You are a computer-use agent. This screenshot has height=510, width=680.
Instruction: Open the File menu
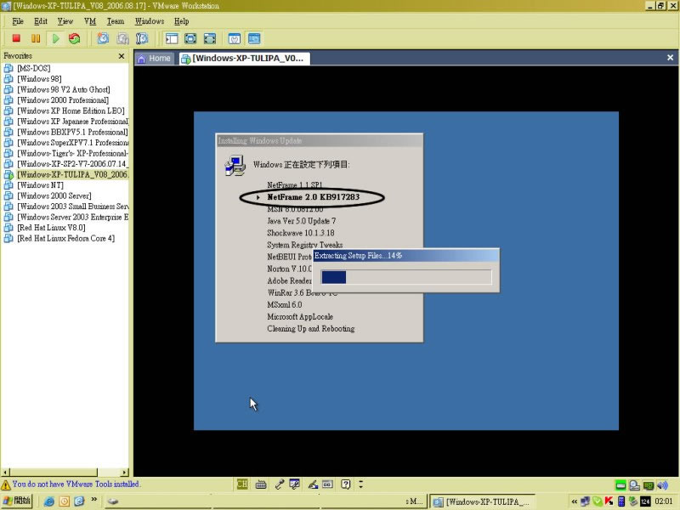[x=18, y=21]
